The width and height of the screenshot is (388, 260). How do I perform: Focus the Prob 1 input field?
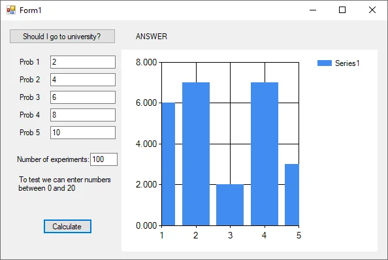point(83,62)
